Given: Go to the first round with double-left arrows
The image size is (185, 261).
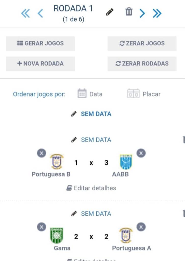Looking at the screenshot, I should [25, 13].
